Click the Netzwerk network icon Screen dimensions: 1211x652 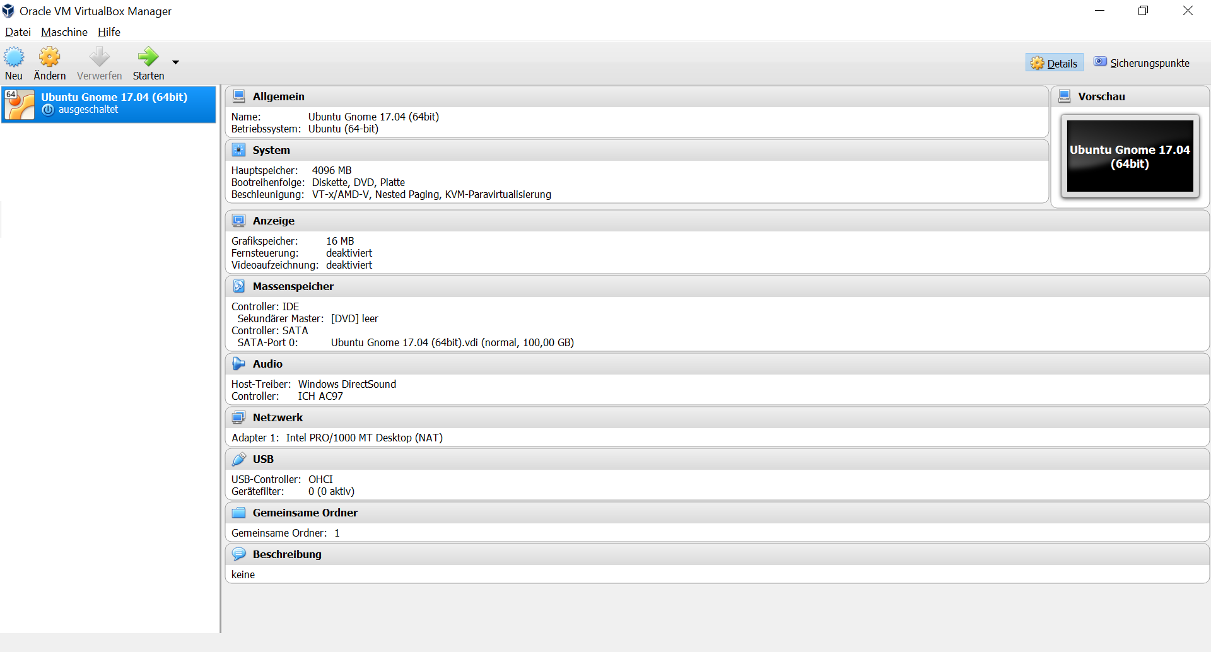tap(239, 417)
